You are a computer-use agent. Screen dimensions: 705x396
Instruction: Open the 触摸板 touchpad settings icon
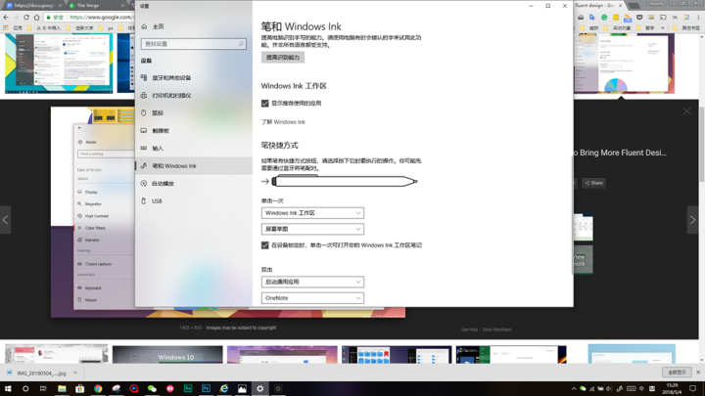pyautogui.click(x=144, y=131)
